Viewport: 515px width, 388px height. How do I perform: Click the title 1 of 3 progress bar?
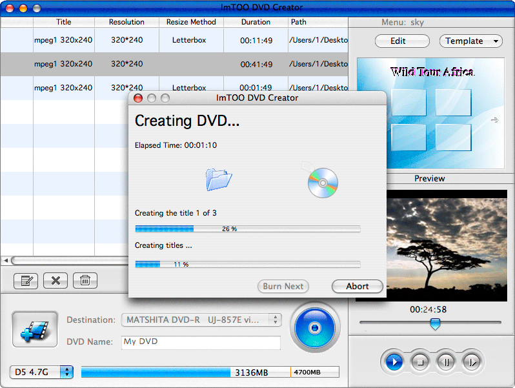click(x=248, y=229)
